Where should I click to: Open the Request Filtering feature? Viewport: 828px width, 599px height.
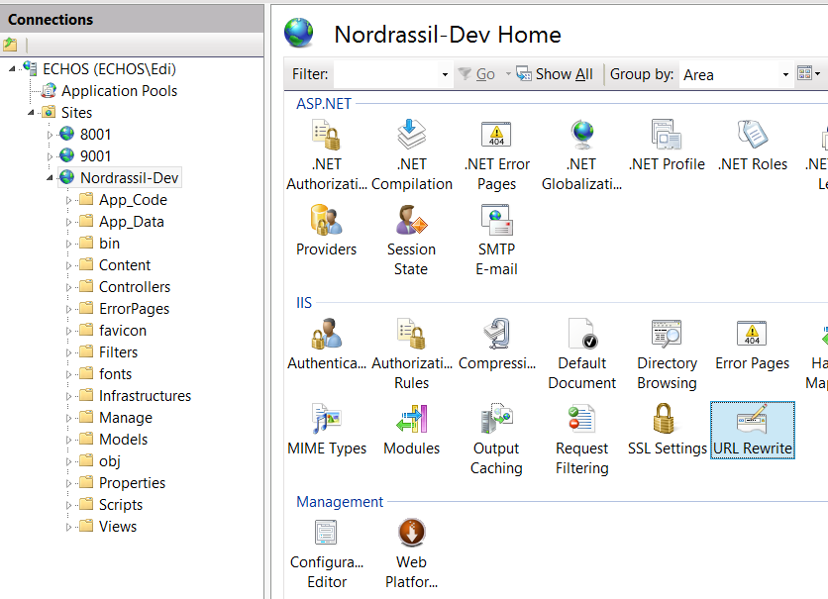tap(582, 440)
